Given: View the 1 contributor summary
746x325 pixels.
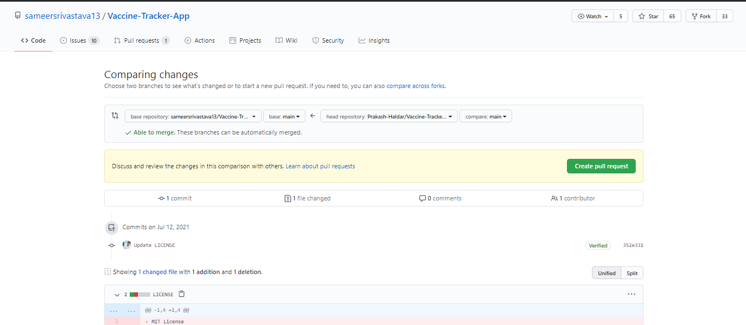Looking at the screenshot, I should (x=573, y=198).
